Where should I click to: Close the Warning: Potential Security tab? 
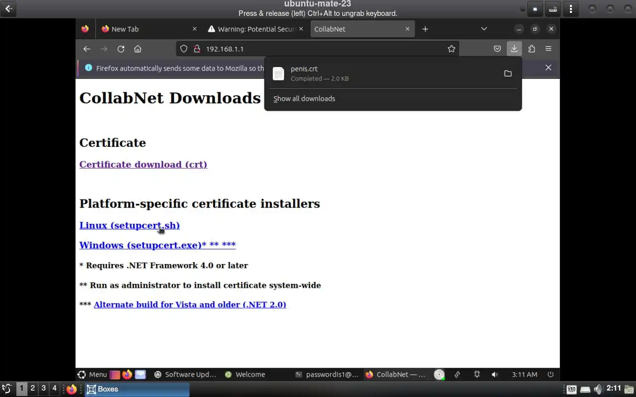301,29
